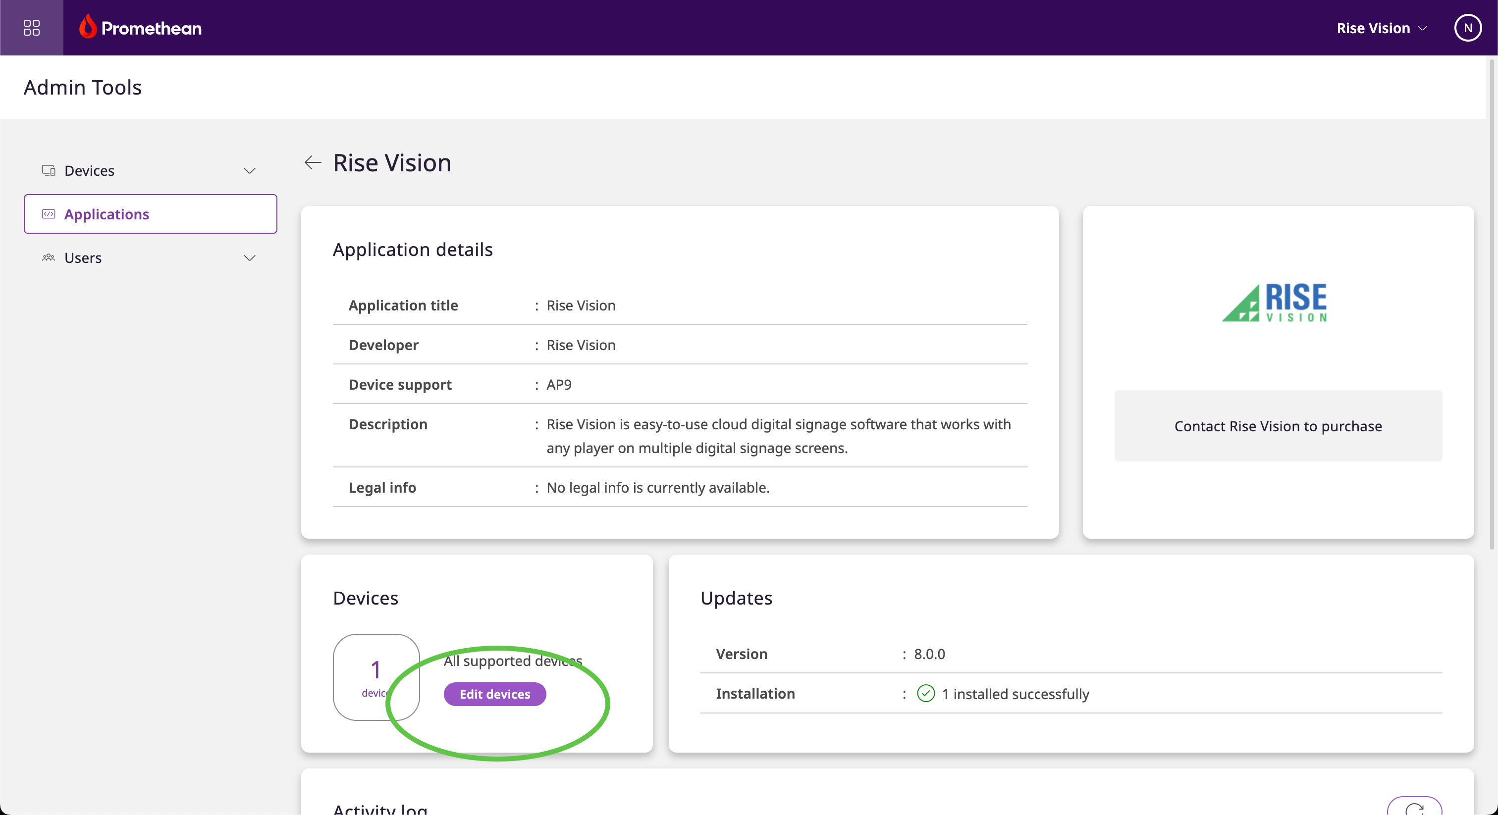Click the Description text paragraph

(x=778, y=436)
